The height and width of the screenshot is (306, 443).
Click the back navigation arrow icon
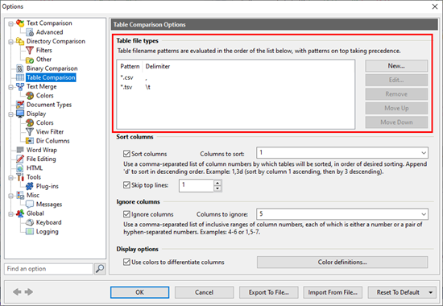[x=17, y=292]
